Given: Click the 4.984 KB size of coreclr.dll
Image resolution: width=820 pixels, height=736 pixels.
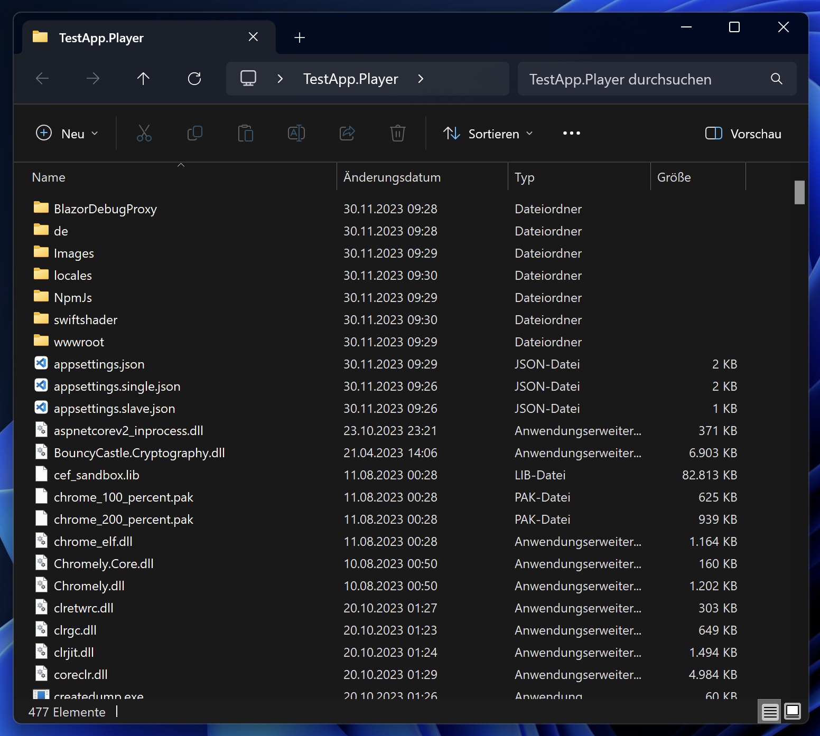Looking at the screenshot, I should (x=713, y=675).
